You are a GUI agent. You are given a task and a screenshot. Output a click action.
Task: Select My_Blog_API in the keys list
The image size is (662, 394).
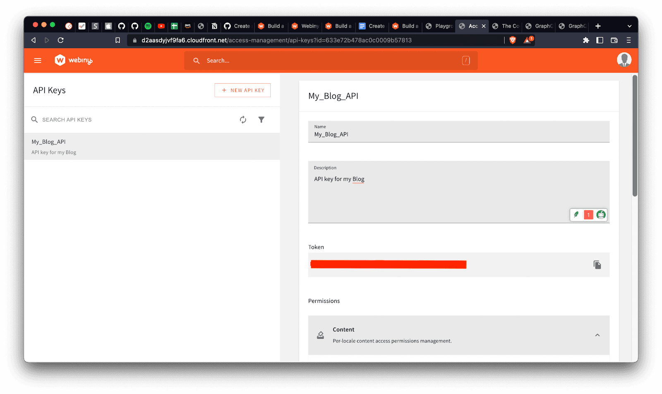click(x=151, y=147)
